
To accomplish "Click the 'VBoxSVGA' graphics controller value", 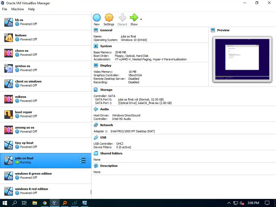I will (135, 75).
